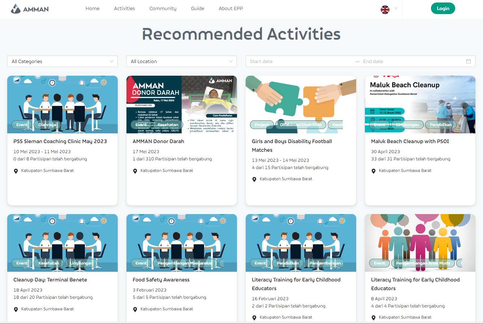Viewport: 483px width, 324px height.
Task: Open the Activities menu item
Action: (x=124, y=8)
